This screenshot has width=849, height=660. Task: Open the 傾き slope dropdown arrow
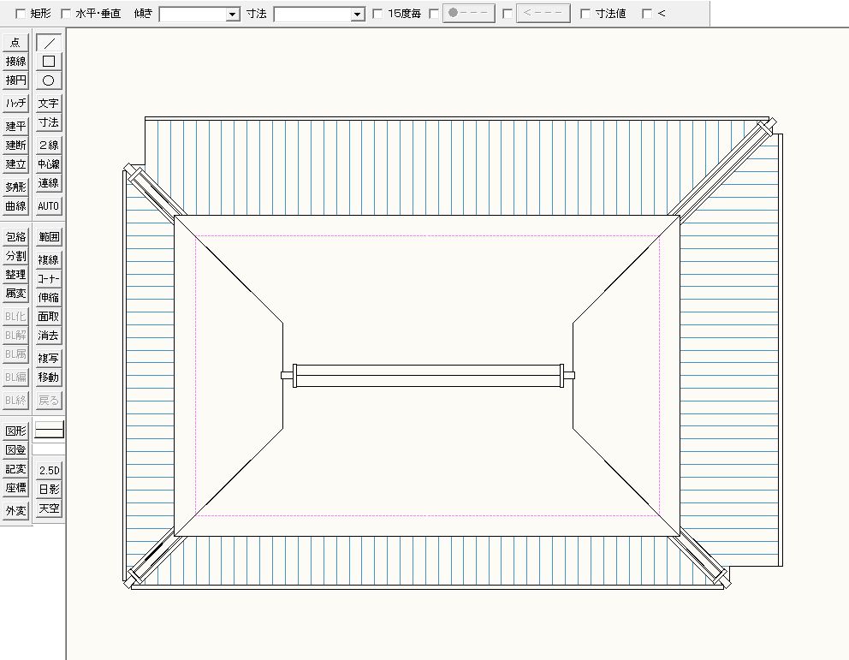coord(233,14)
